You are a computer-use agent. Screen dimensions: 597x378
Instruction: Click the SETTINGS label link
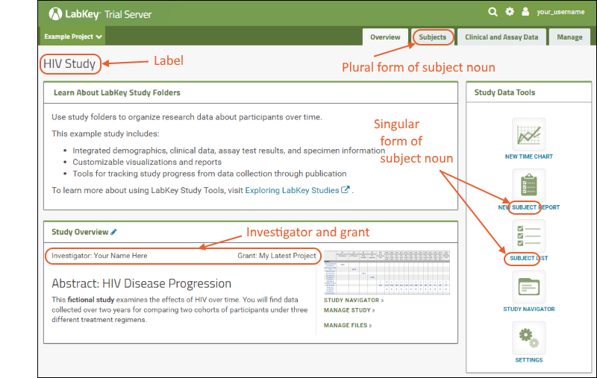pos(528,360)
